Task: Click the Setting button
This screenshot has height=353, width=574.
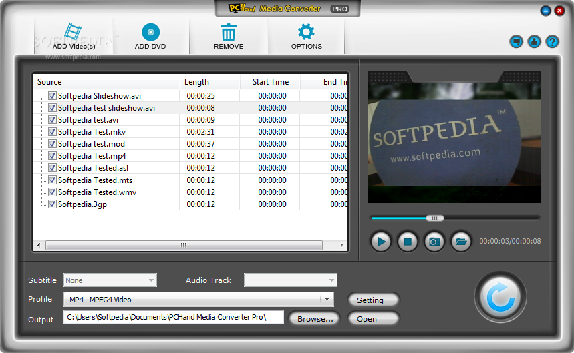Action: coord(373,300)
